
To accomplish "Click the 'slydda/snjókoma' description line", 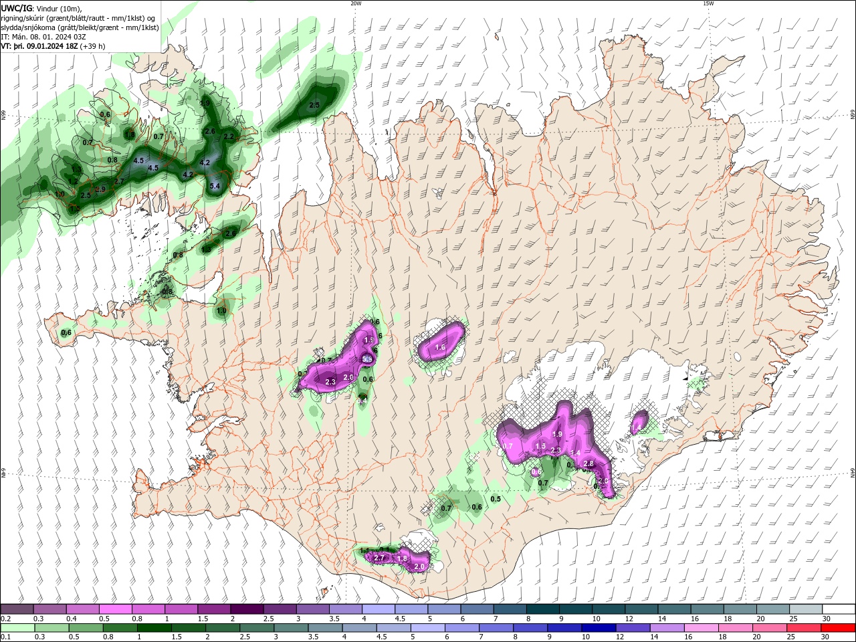I will (80, 27).
